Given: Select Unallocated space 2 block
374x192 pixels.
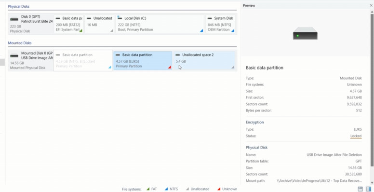Looking at the screenshot, I should (205, 60).
